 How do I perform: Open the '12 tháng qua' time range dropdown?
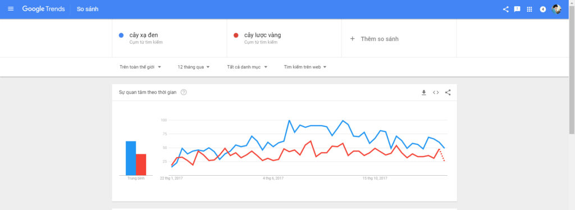[194, 67]
